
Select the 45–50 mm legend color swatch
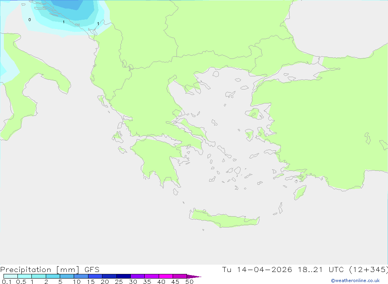tap(180, 276)
